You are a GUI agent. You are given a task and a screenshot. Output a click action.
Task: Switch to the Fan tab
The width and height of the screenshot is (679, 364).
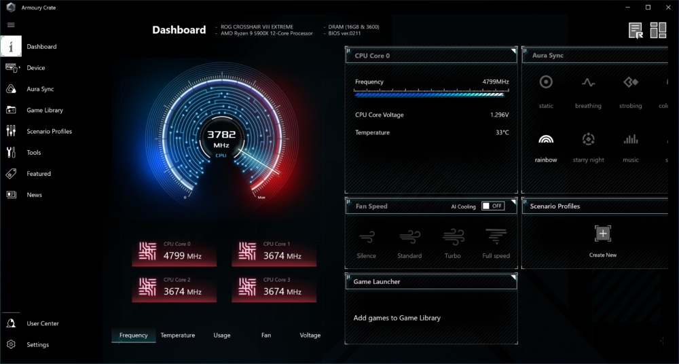coord(266,335)
